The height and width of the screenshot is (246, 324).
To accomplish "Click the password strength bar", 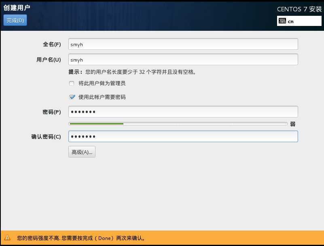I will (x=178, y=124).
